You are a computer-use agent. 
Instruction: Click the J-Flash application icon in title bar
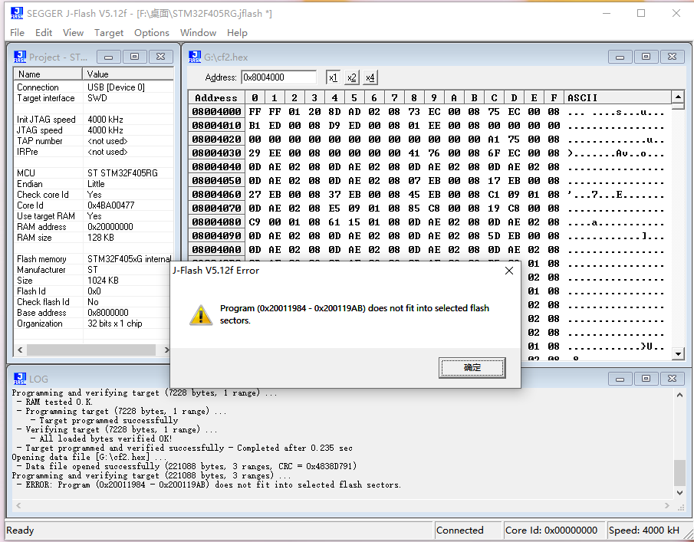15,13
